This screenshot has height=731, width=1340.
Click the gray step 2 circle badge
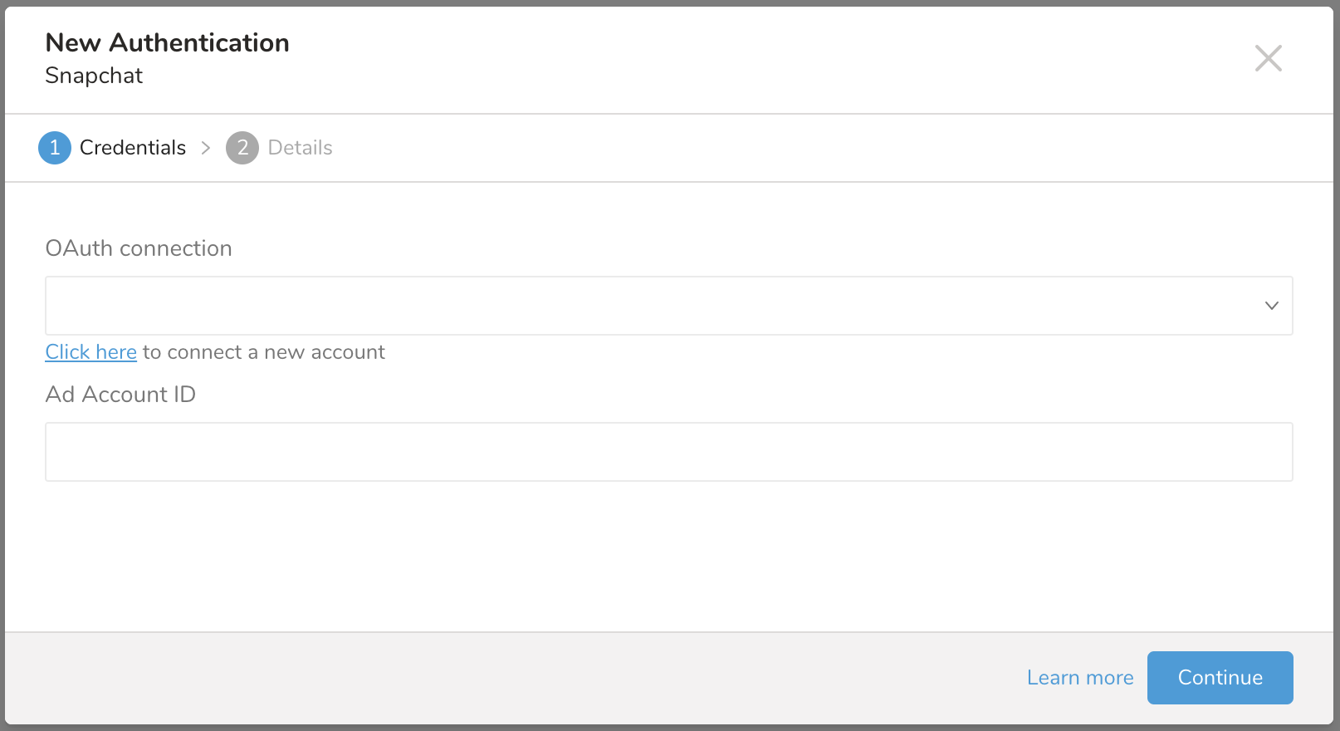pyautogui.click(x=242, y=148)
